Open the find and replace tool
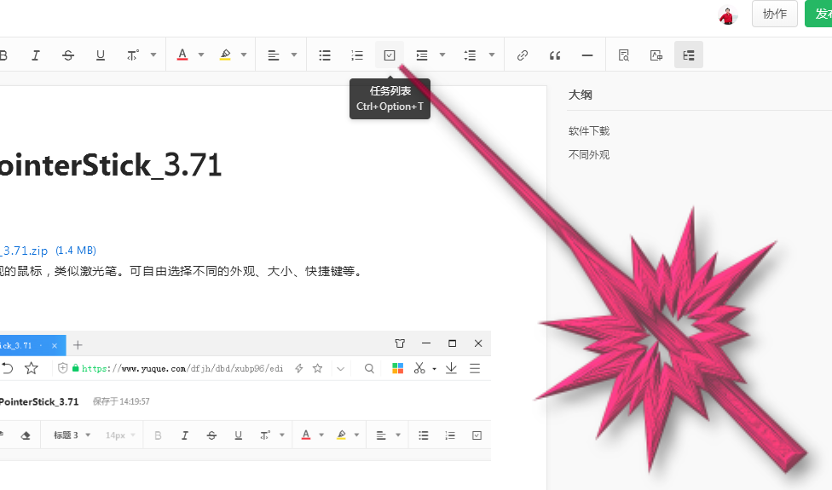The height and width of the screenshot is (490, 832). 624,55
